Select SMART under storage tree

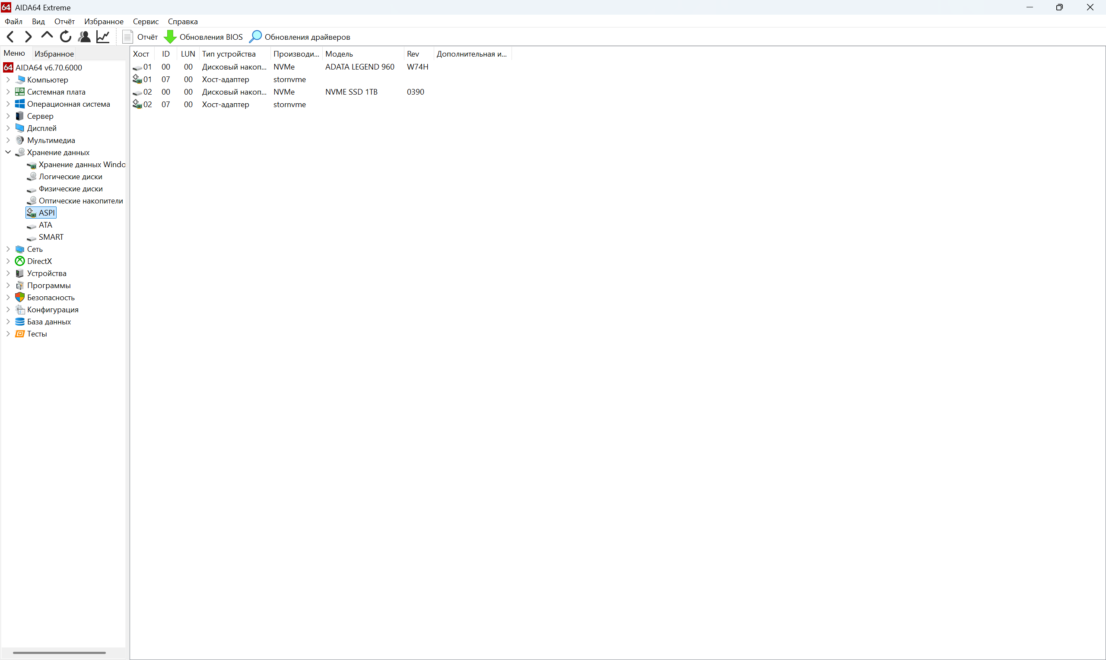pos(51,237)
